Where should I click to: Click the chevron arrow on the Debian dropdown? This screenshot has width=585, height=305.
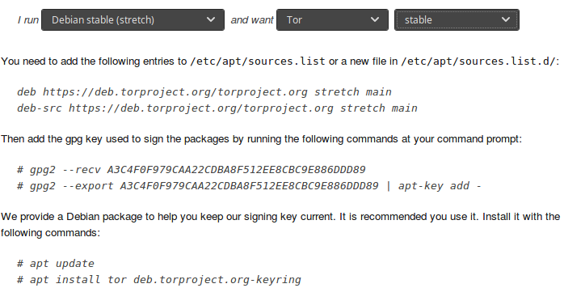(211, 19)
